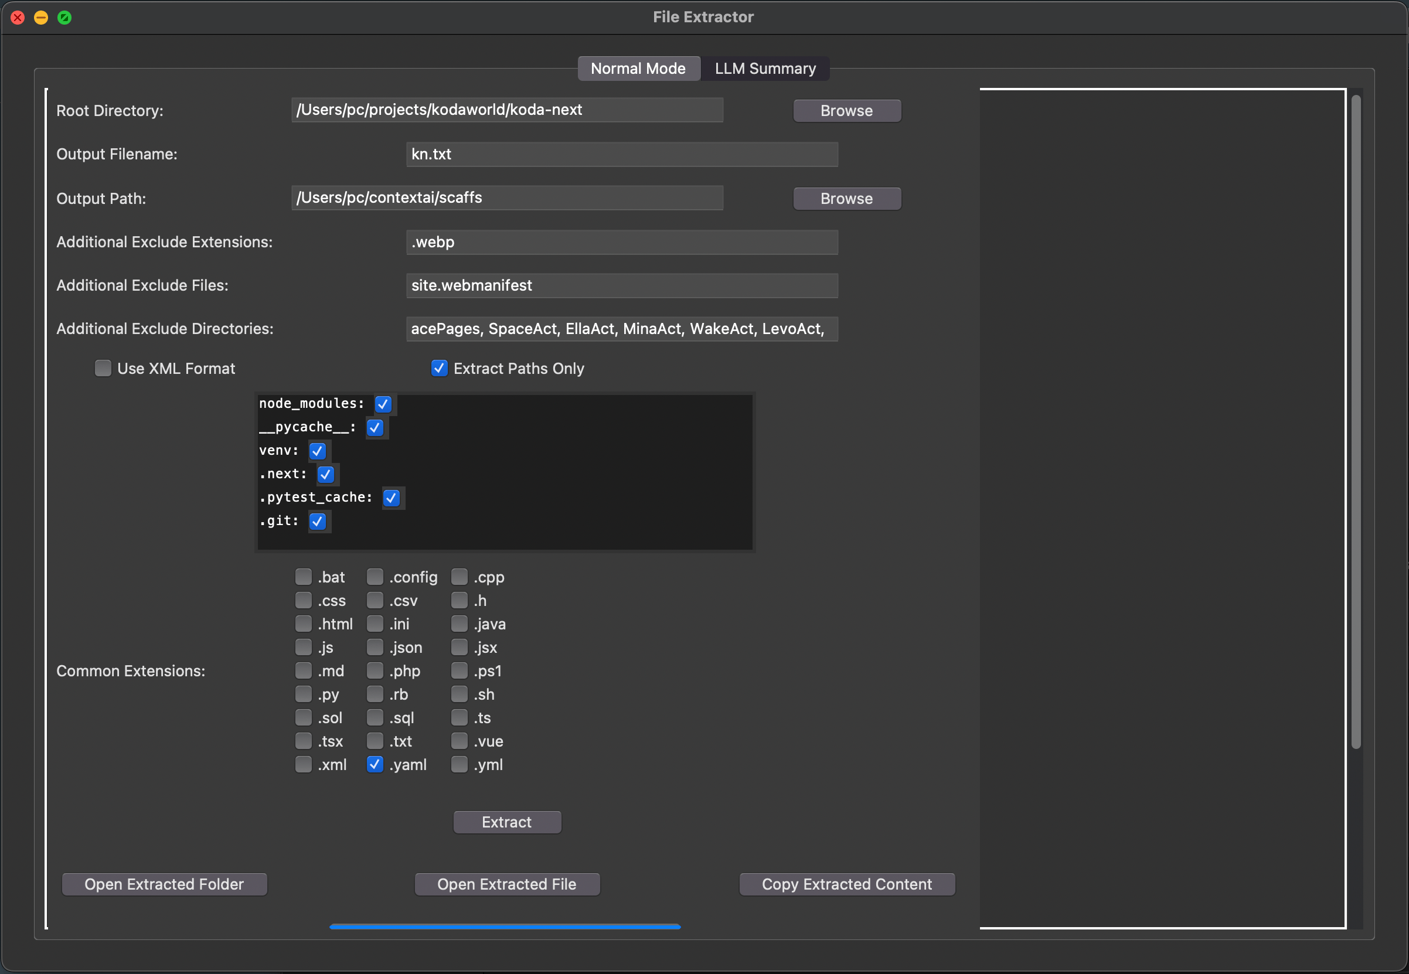1409x974 pixels.
Task: Edit Additional Exclude Extensions field
Action: tap(622, 242)
